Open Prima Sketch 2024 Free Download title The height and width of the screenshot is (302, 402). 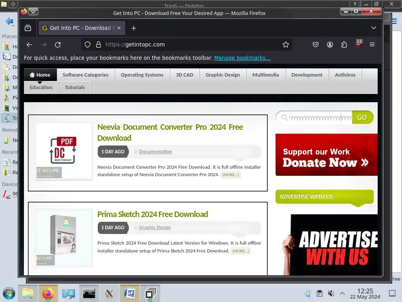(153, 214)
